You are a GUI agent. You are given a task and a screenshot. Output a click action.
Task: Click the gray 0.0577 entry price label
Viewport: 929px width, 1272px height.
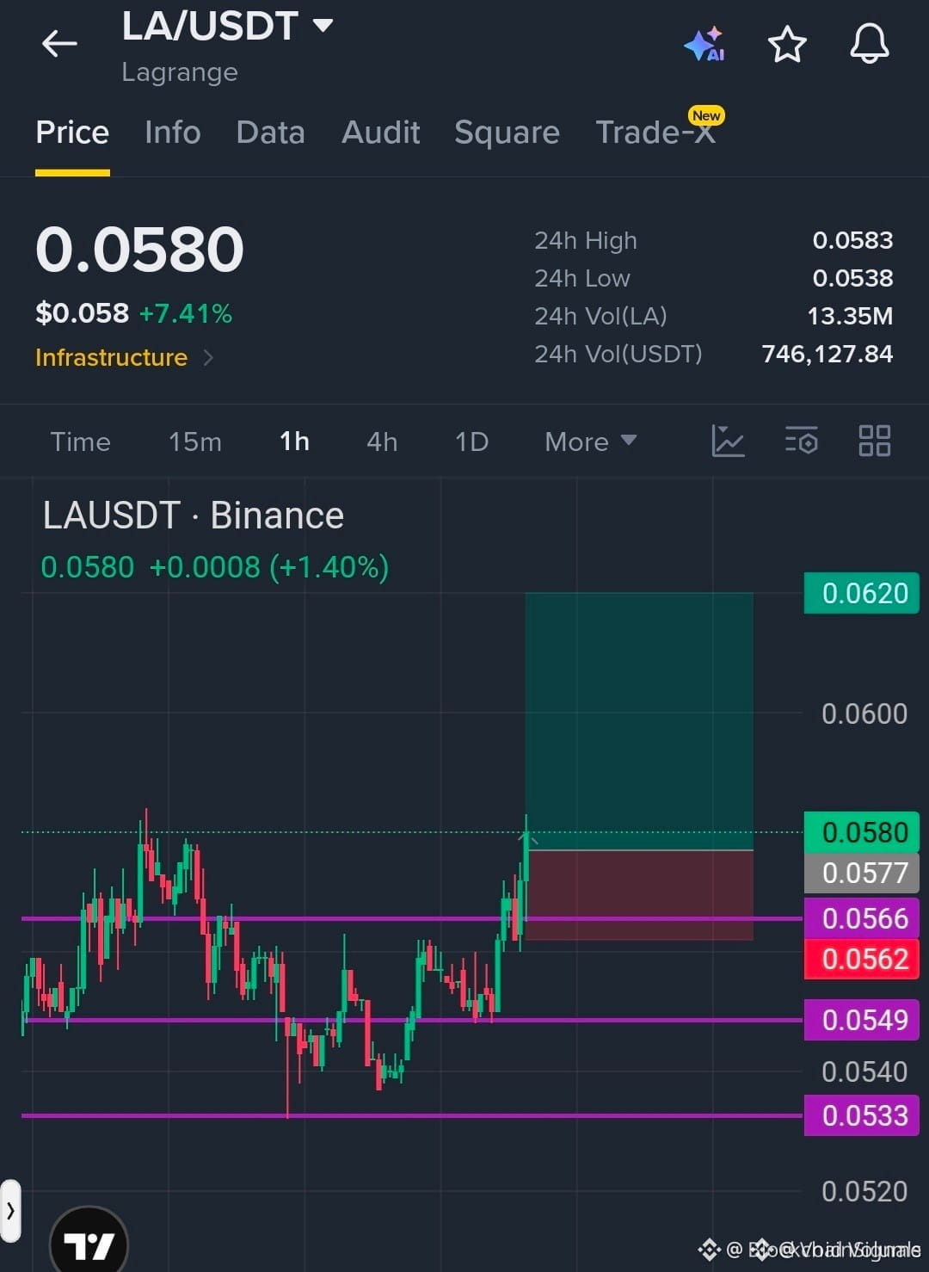862,873
